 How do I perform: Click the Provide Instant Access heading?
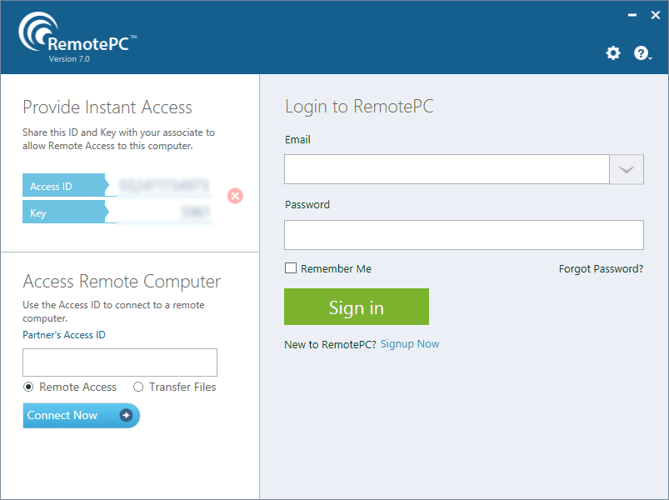coord(107,107)
